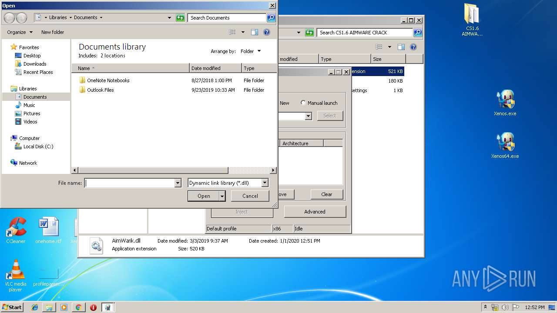Open the OneNote Notebooks folder
Viewport: 557px width, 313px height.
coord(108,80)
